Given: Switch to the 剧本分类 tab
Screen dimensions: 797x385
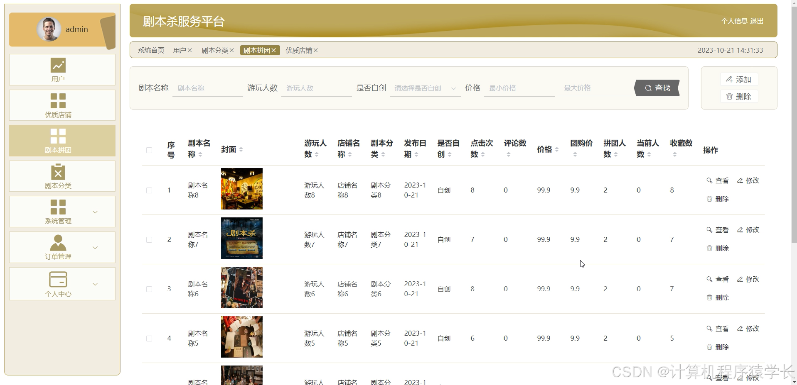Looking at the screenshot, I should (x=215, y=50).
